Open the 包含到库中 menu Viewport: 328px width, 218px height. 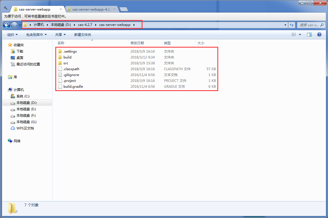pyautogui.click(x=36, y=35)
